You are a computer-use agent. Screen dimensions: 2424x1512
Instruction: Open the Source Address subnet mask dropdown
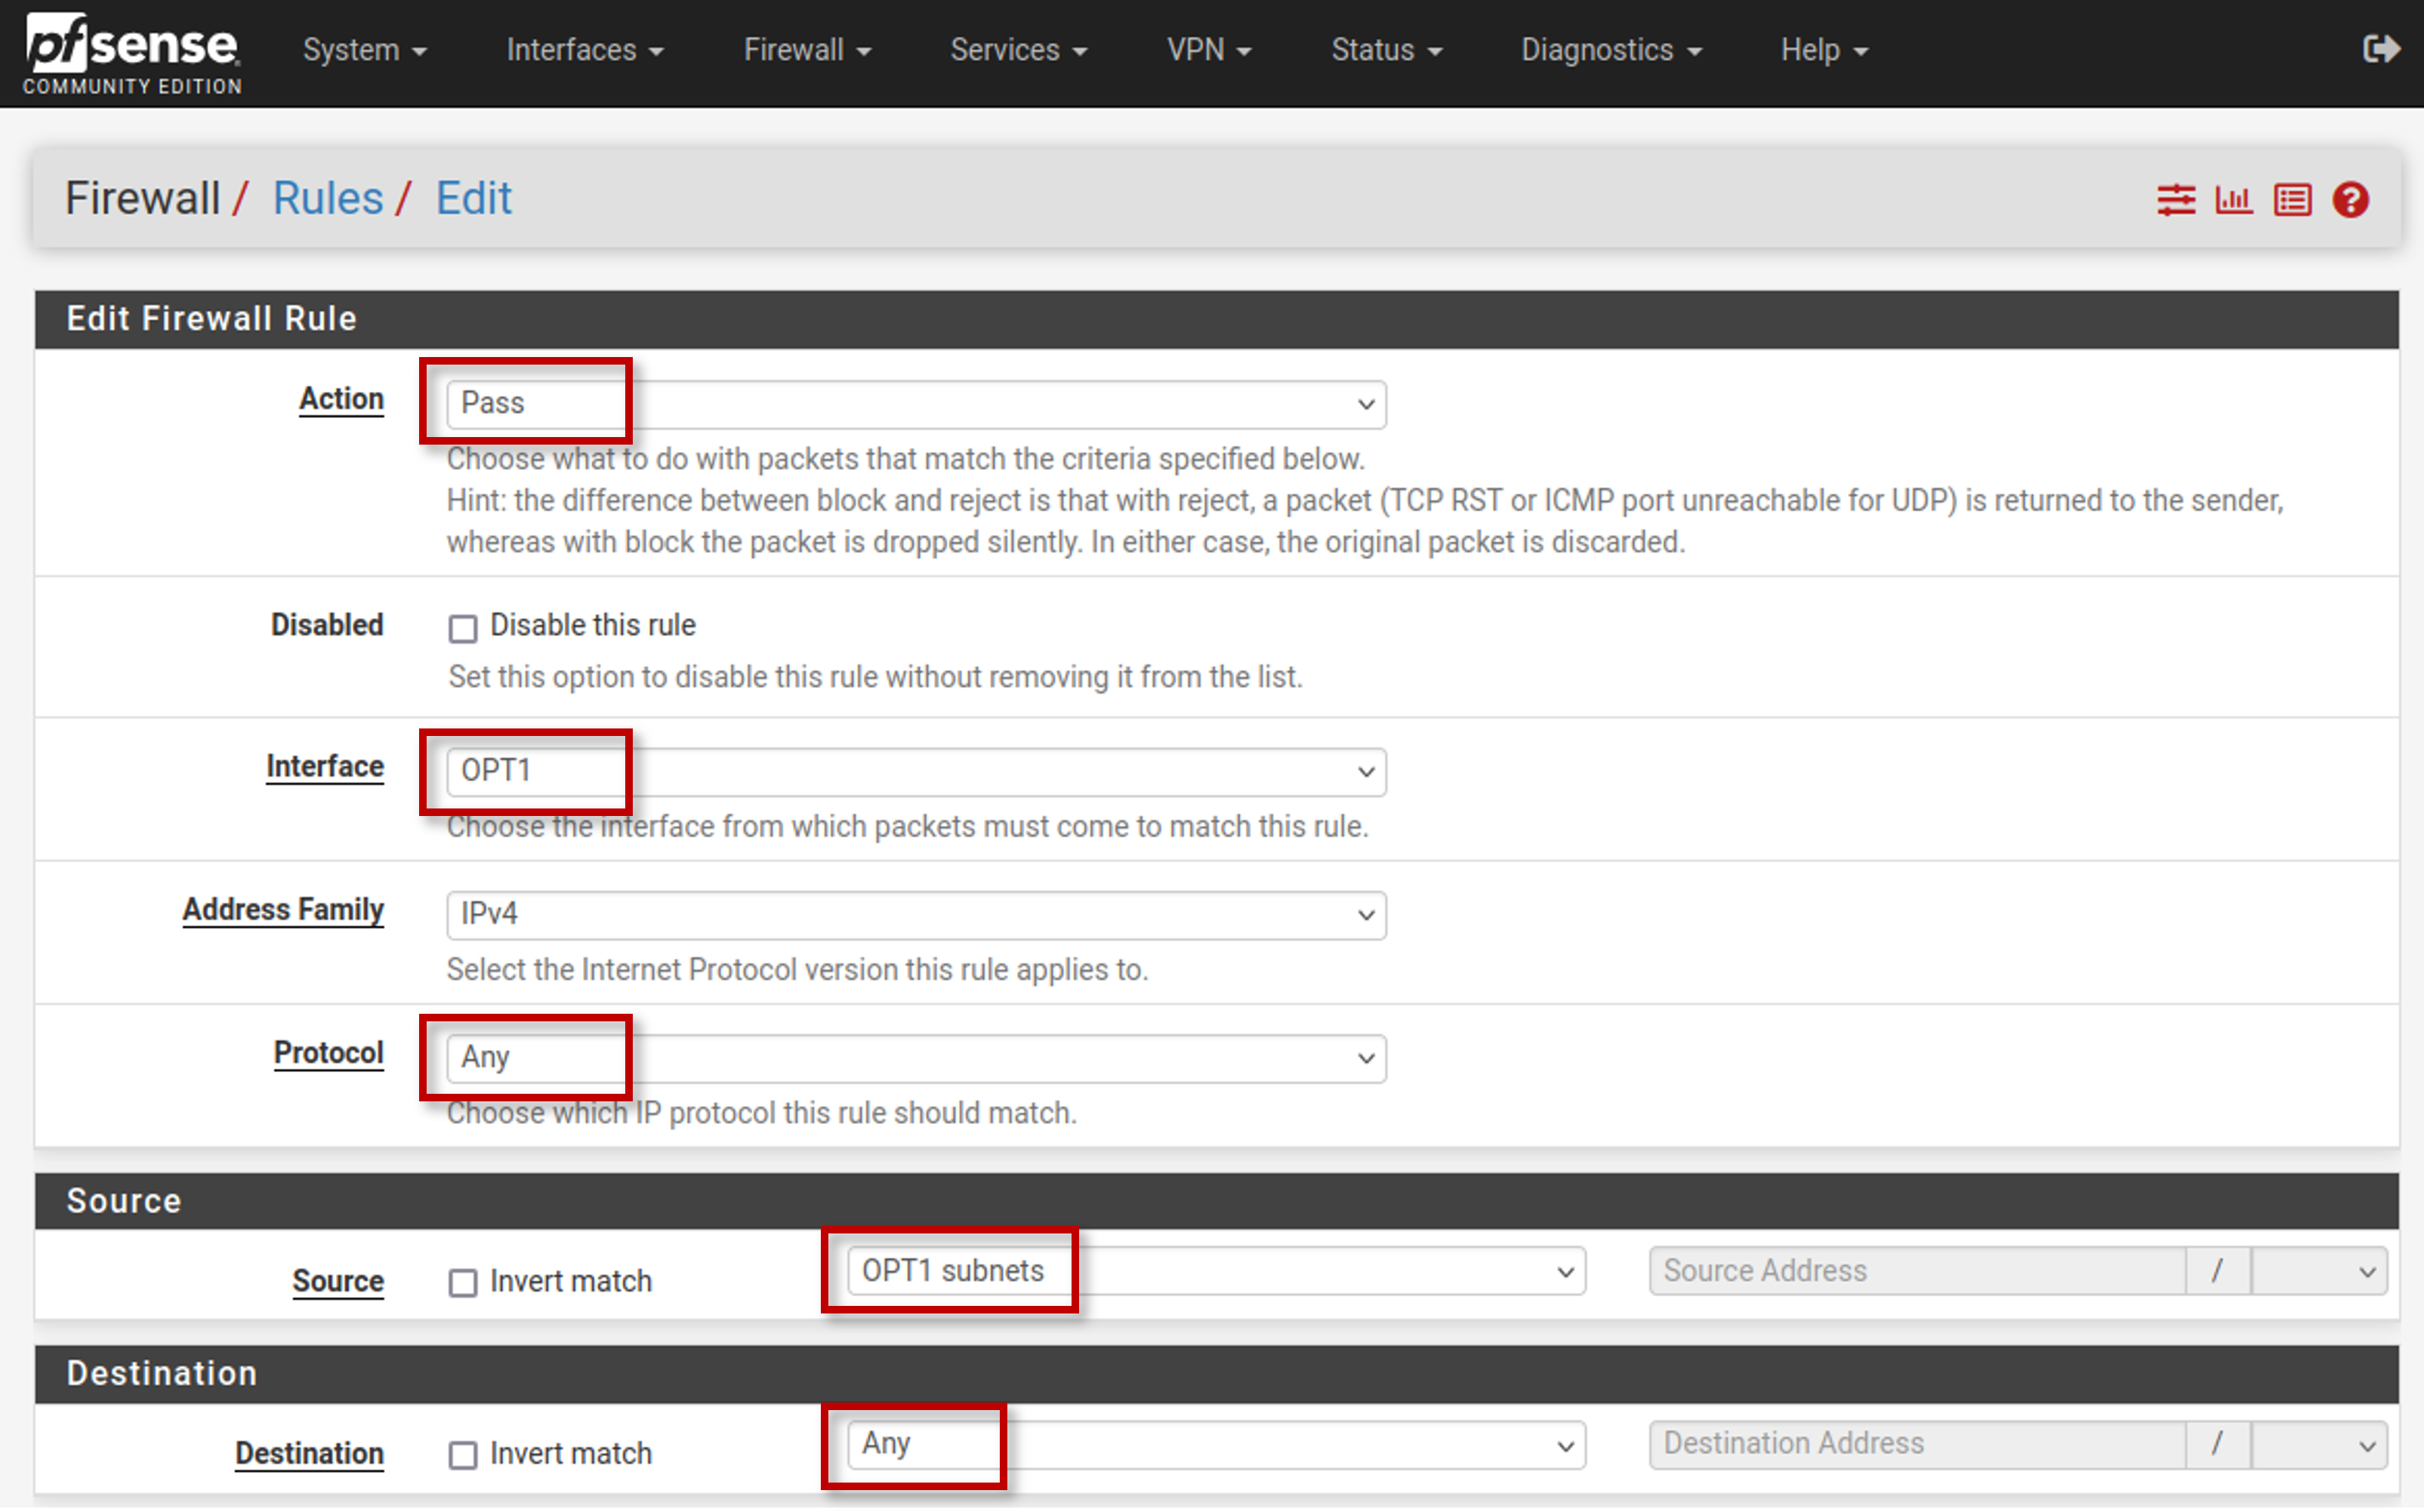[2319, 1271]
